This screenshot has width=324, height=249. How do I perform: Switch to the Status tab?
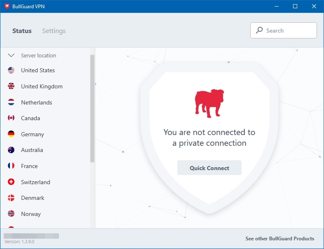[x=22, y=31]
